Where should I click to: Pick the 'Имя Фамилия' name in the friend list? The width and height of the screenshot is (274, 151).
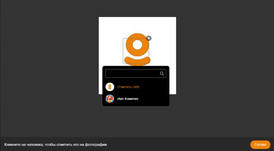(128, 99)
